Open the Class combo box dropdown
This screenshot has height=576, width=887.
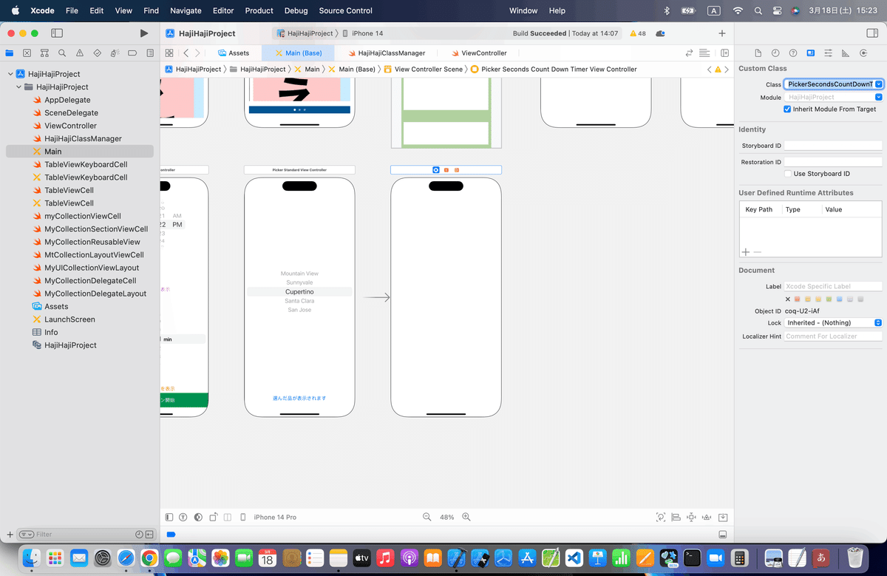click(879, 84)
